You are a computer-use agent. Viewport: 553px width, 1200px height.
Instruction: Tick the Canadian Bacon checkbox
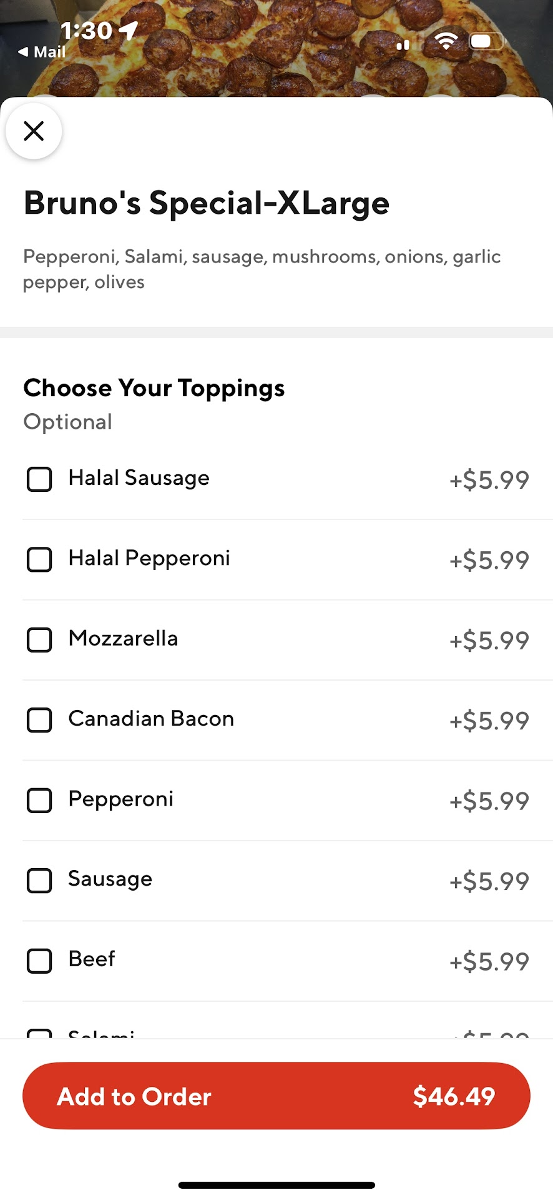pyautogui.click(x=39, y=720)
